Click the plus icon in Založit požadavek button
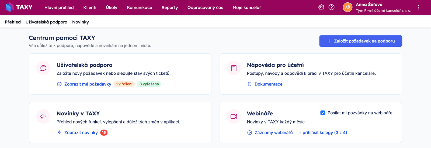Viewport: 431px width, 148px height. (x=329, y=41)
